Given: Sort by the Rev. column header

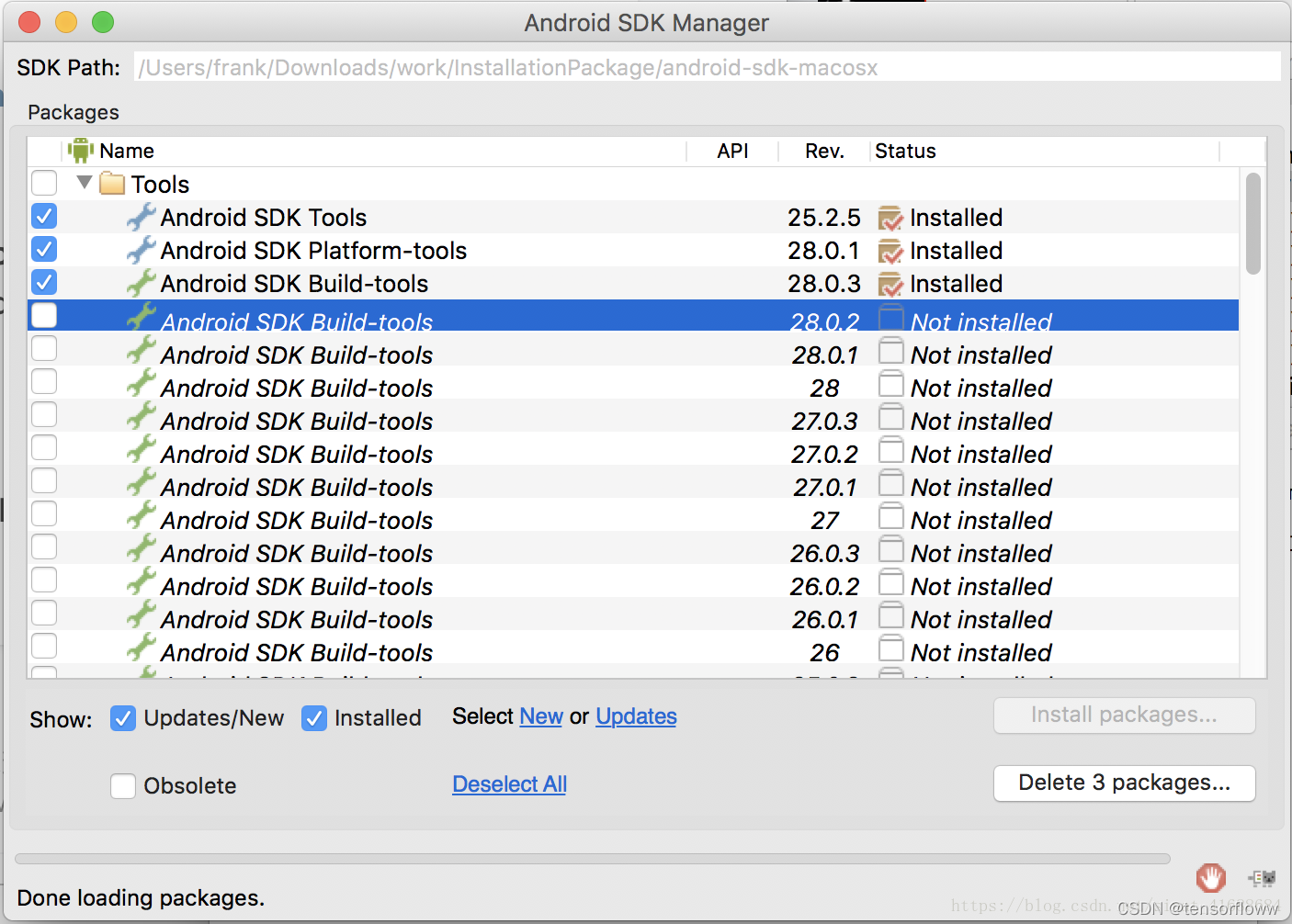Looking at the screenshot, I should (x=824, y=151).
